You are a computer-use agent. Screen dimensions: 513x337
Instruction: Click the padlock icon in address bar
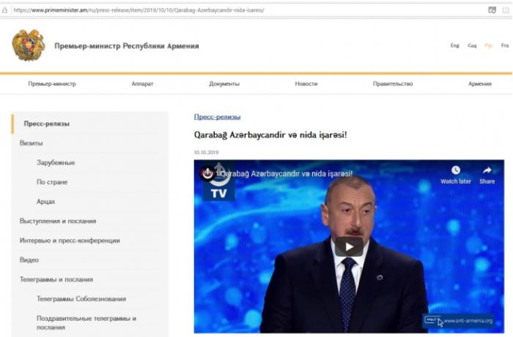coord(4,10)
